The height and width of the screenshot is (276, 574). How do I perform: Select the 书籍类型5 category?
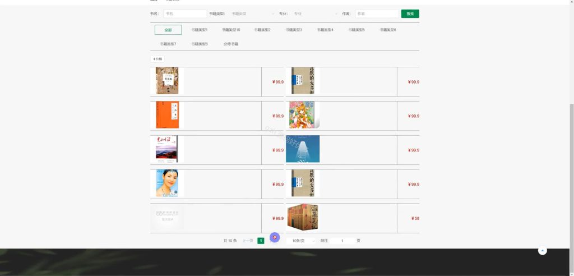pyautogui.click(x=357, y=30)
